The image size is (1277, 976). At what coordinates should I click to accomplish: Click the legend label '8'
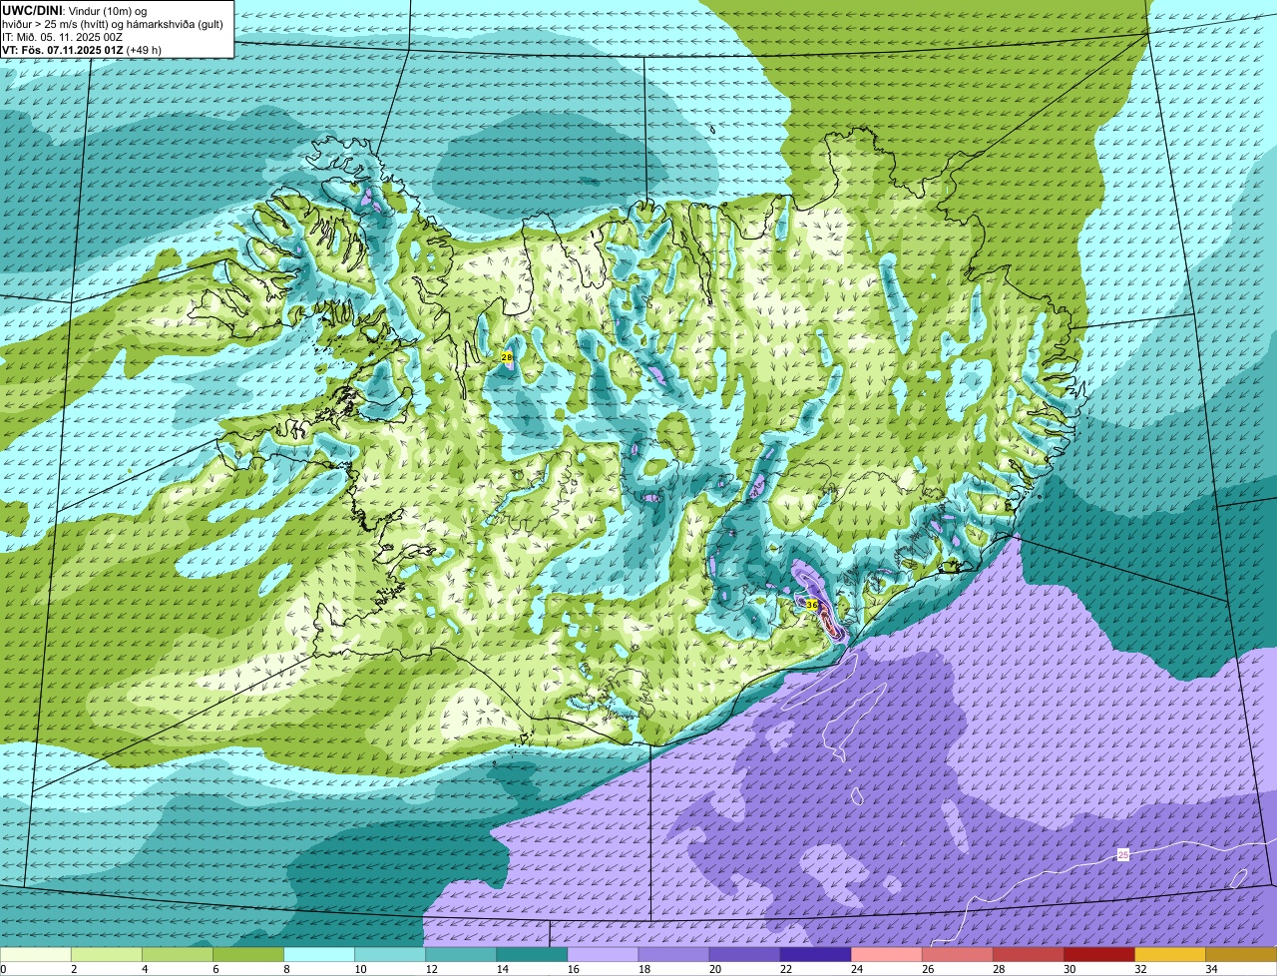[285, 969]
